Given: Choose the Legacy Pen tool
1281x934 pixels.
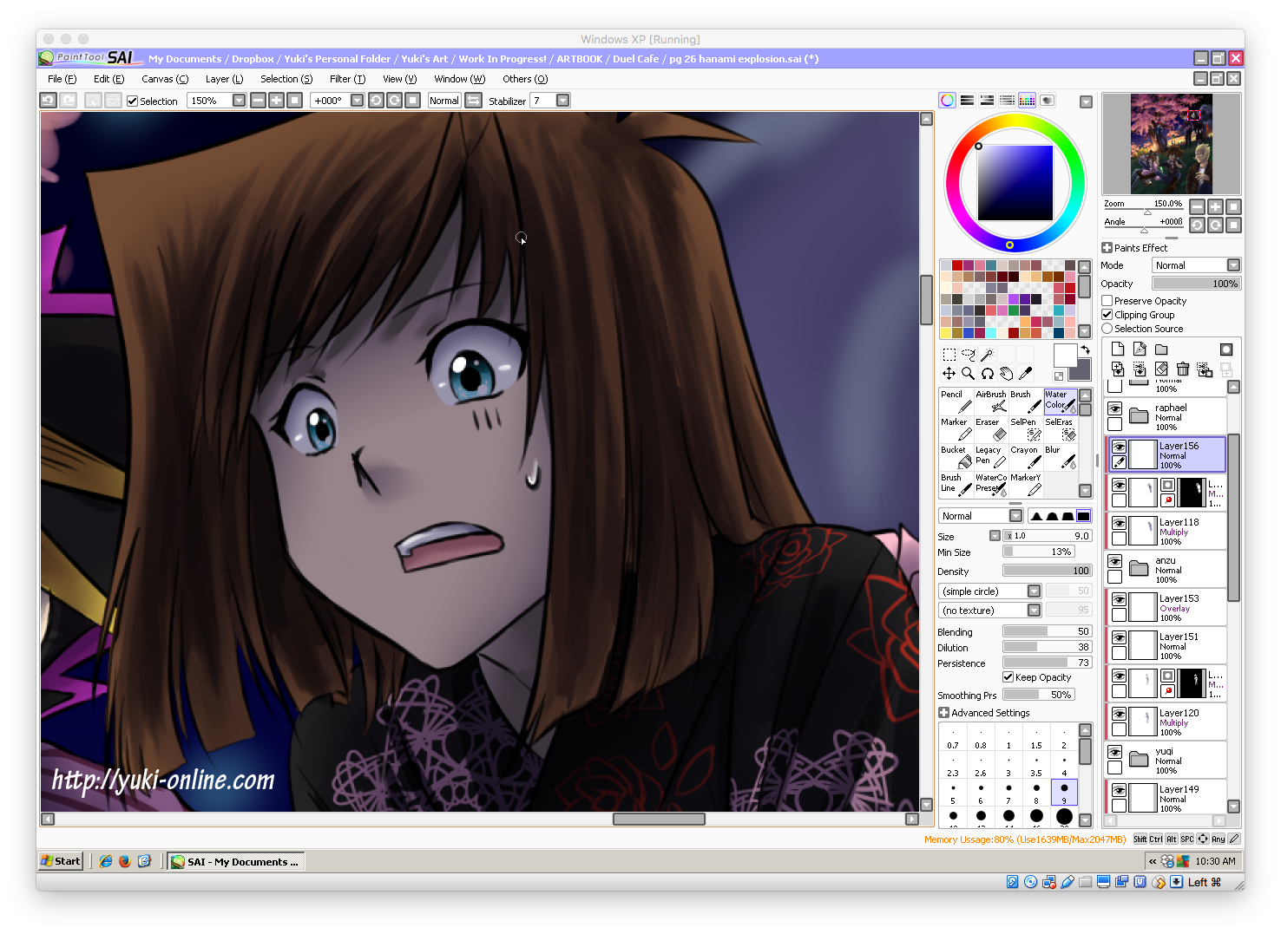Looking at the screenshot, I should point(991,457).
